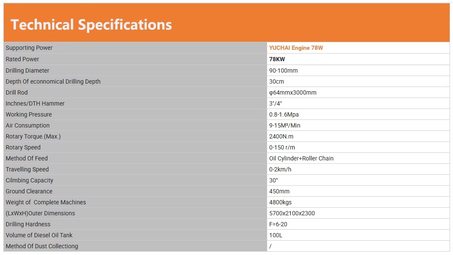Click the Oil Cylinder+Roller Chain value
Screen dimensions: 453x255
301,159
